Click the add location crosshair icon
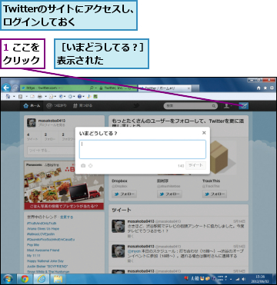This screenshot has height=285, width=277. [x=90, y=166]
